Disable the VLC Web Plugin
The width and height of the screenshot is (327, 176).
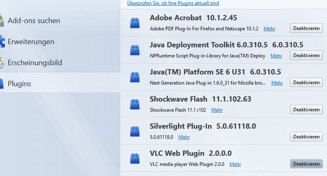[x=306, y=164]
